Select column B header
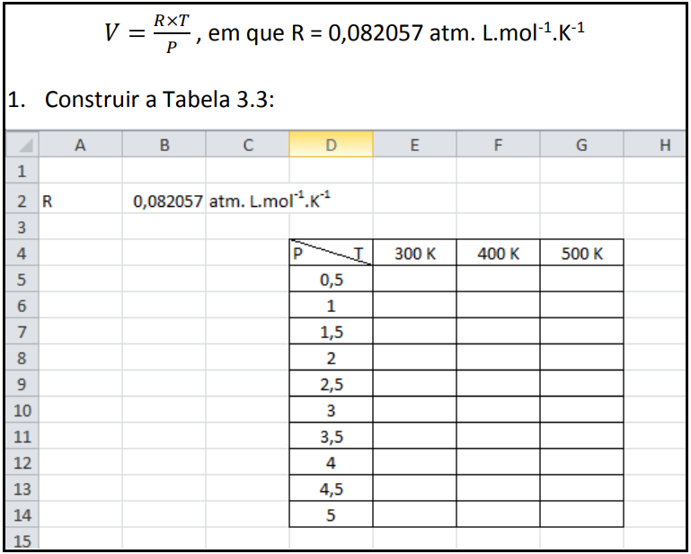 164,145
